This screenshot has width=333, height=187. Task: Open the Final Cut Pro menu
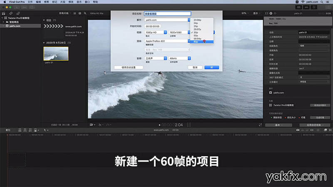[17, 2]
